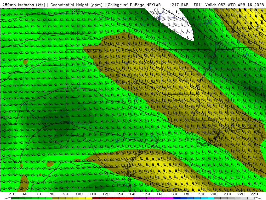266x200 pixels.
Task: Click the dark blue swatch right of 170
Action: pyautogui.click(x=177, y=198)
